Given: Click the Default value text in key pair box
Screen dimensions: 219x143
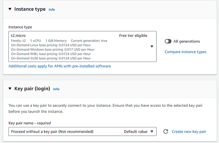Looking at the screenshot, I should click(x=135, y=131).
